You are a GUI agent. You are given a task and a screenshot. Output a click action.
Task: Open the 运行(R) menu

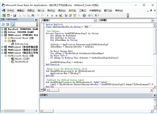[x=72, y=11]
